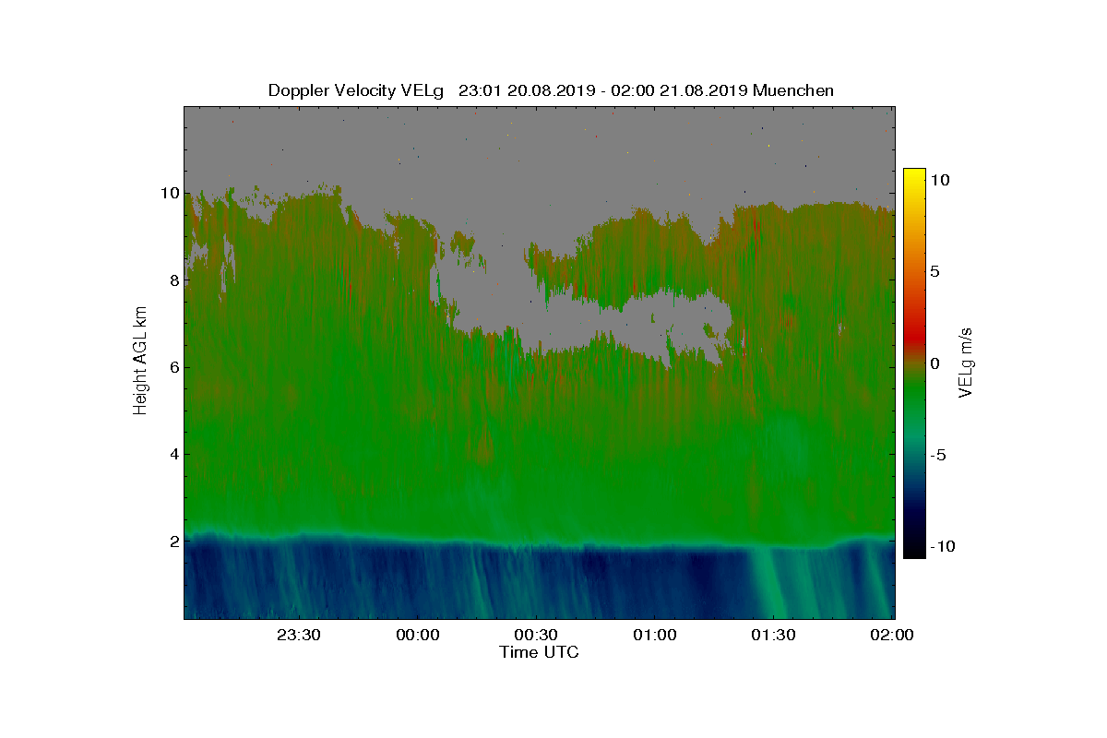The image size is (1107, 738).
Task: Click the height tick label '8'
Action: click(173, 280)
